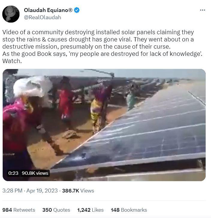Visit the @RealOlaudah handle
Image resolution: width=211 pixels, height=218 pixels.
[x=43, y=17]
